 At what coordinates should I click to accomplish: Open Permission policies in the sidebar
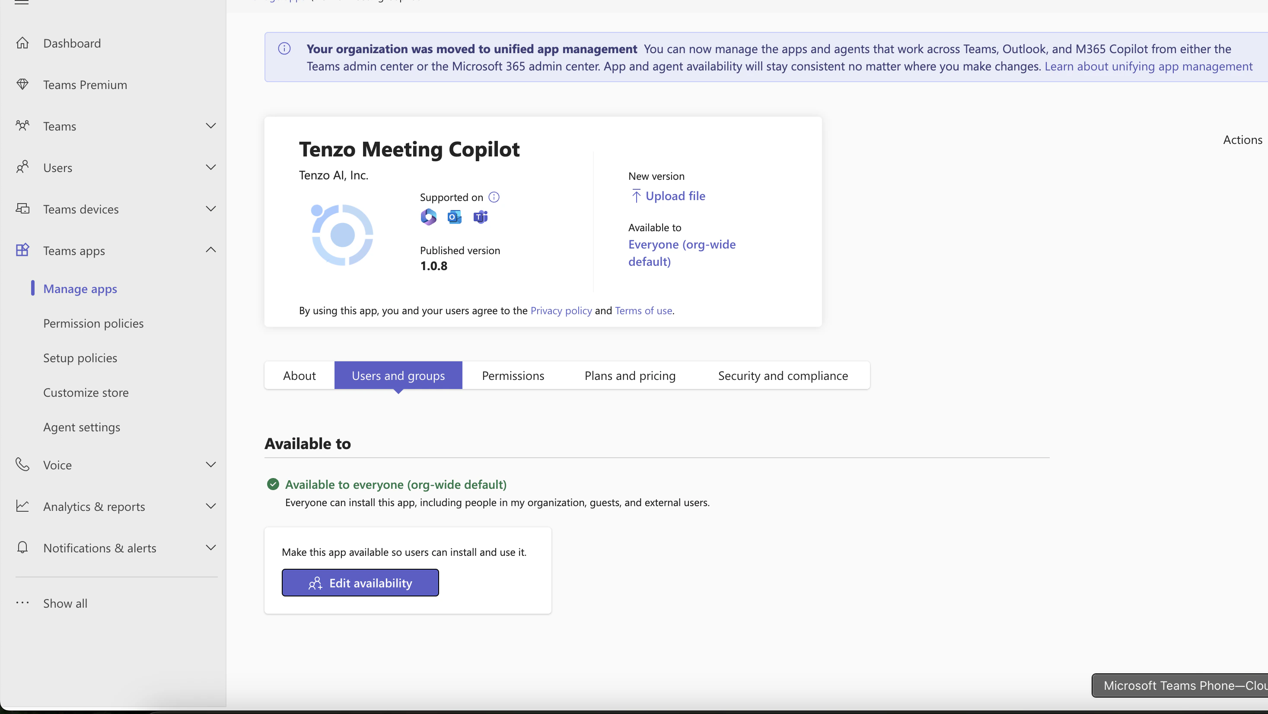tap(93, 324)
